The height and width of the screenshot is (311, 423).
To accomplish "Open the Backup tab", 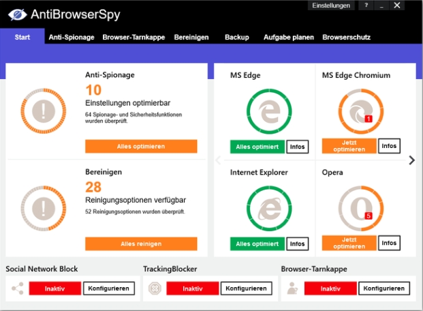I will coord(237,38).
